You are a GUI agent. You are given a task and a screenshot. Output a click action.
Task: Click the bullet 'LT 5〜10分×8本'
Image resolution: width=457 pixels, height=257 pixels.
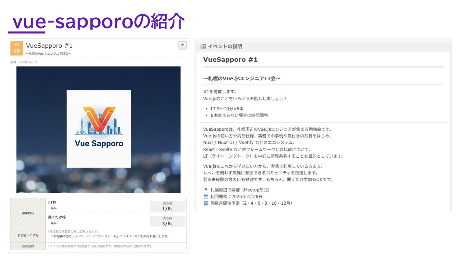pyautogui.click(x=227, y=109)
